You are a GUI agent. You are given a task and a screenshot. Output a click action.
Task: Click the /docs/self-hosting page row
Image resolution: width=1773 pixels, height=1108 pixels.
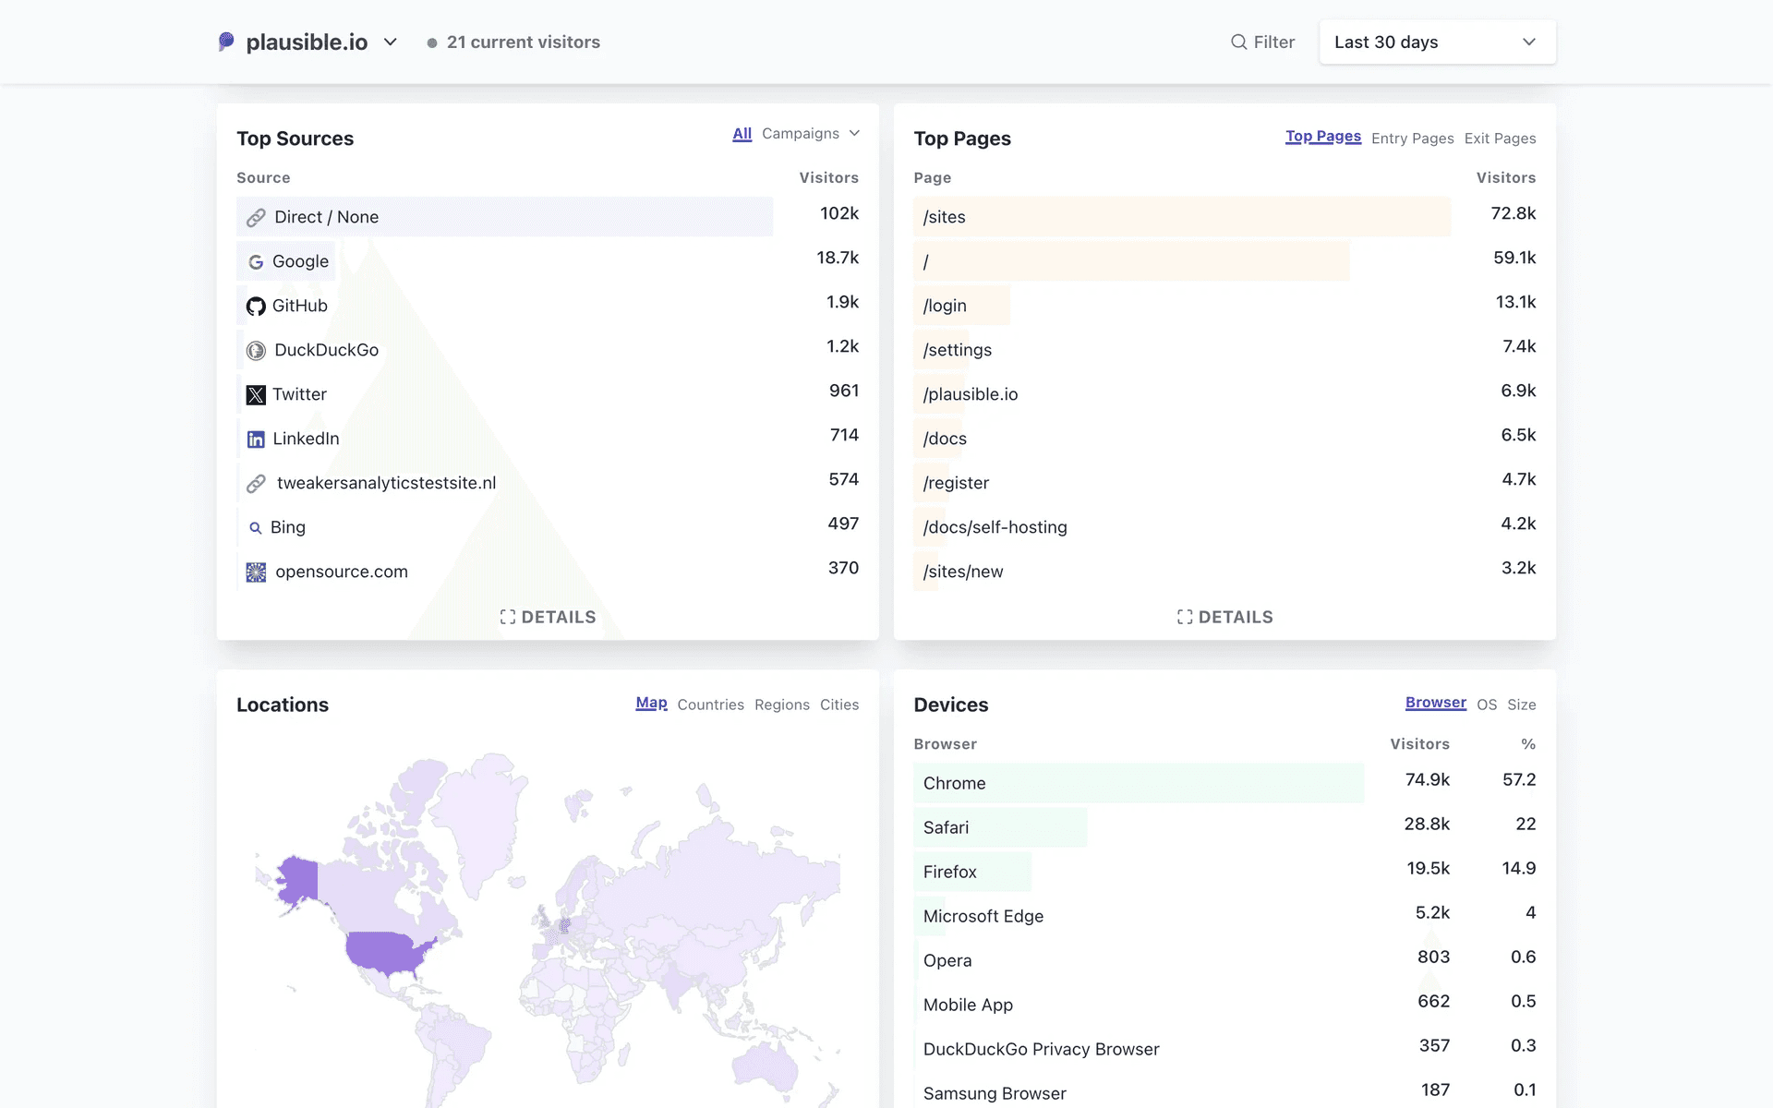coord(995,527)
